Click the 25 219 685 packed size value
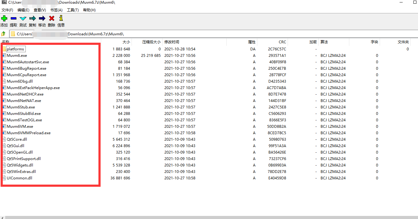418x219 pixels. click(151, 56)
